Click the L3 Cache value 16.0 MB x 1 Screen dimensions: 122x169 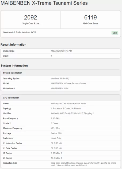click(56, 158)
